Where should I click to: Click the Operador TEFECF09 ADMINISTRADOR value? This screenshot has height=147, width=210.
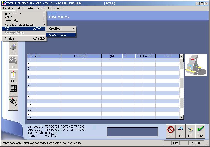click(65, 130)
